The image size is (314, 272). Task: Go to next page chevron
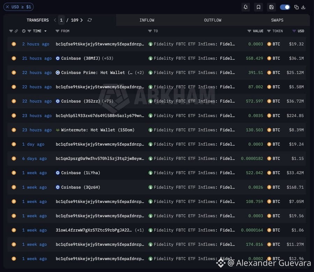[82, 20]
